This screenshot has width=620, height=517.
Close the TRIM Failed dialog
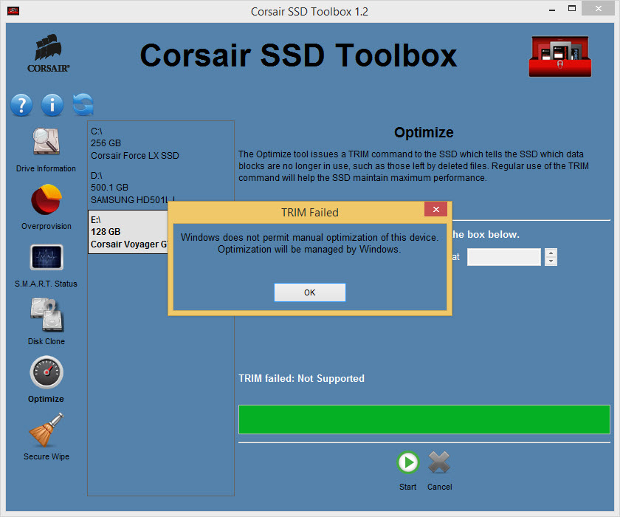pyautogui.click(x=435, y=209)
